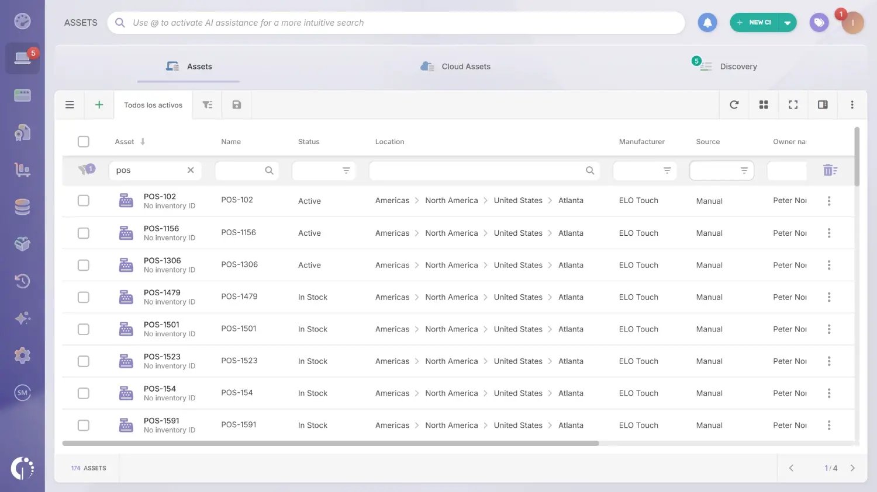Toggle fullscreen mode for the table

pos(793,105)
